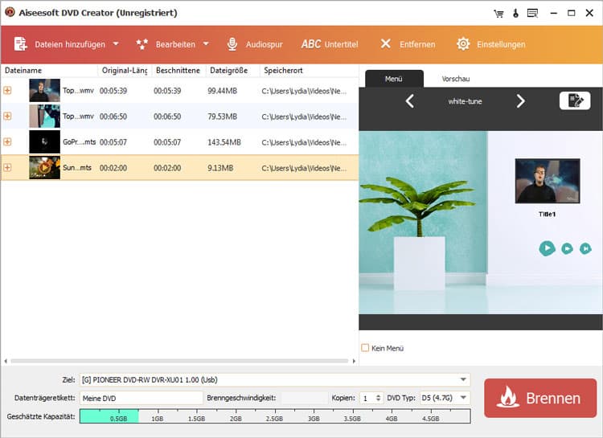Open the Ziel drive dropdown

point(463,379)
